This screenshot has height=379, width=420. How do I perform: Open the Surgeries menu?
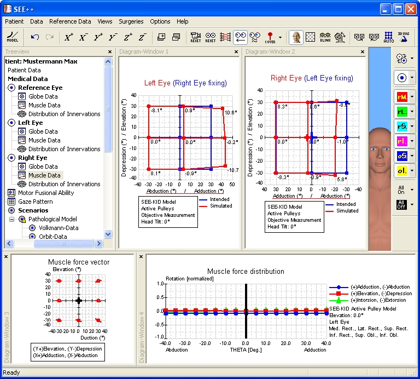(131, 21)
